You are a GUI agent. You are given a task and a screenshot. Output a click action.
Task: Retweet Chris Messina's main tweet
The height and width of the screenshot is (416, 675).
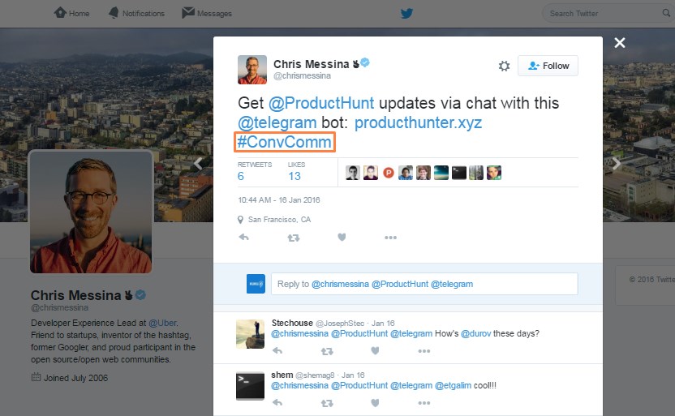click(x=294, y=238)
